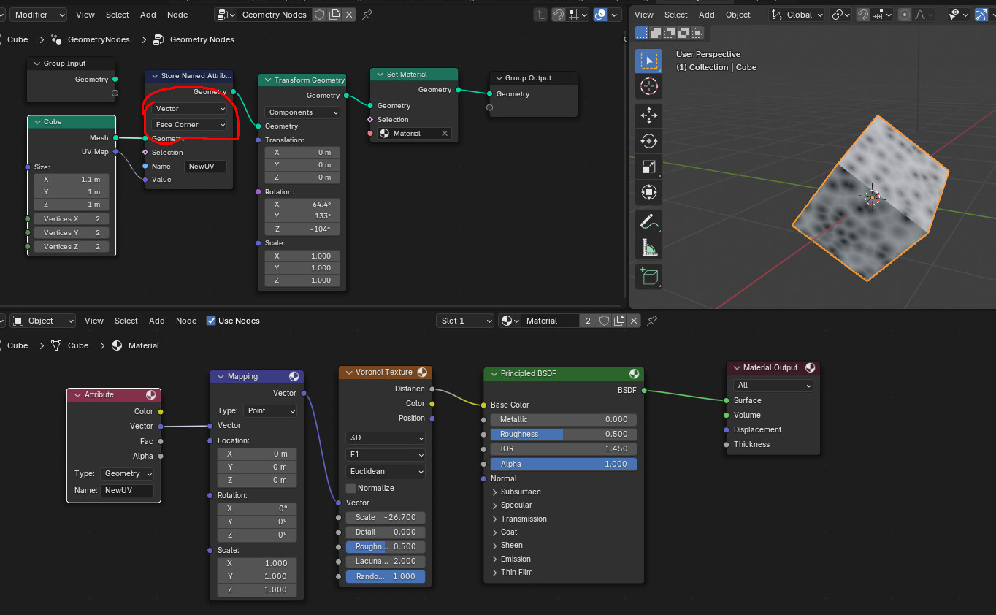Toggle node editor overlays
This screenshot has width=996, height=615.
(x=600, y=15)
